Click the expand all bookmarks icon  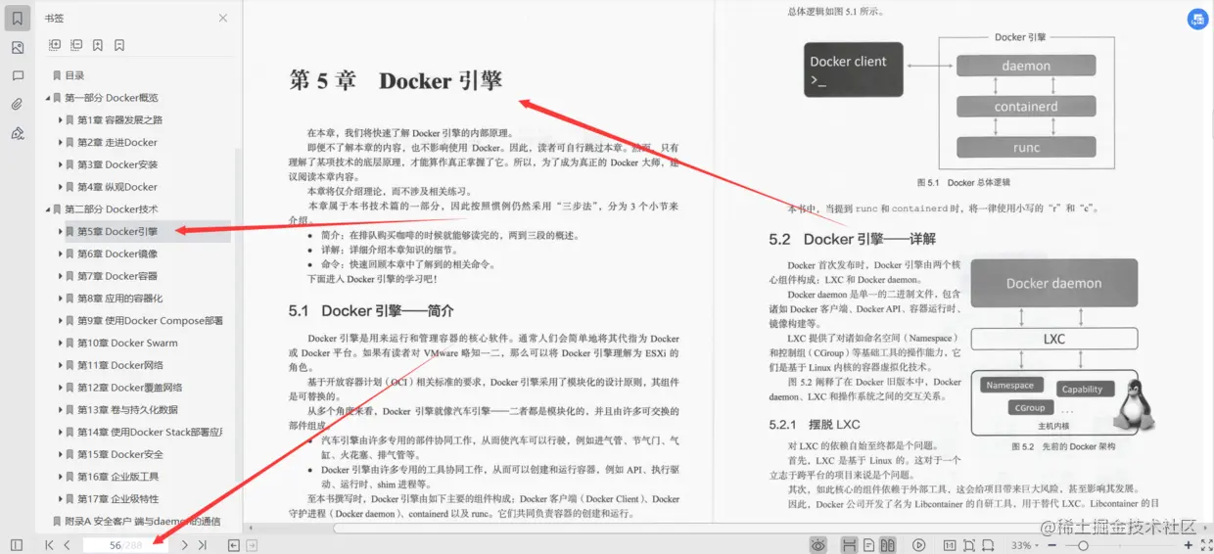coord(55,45)
